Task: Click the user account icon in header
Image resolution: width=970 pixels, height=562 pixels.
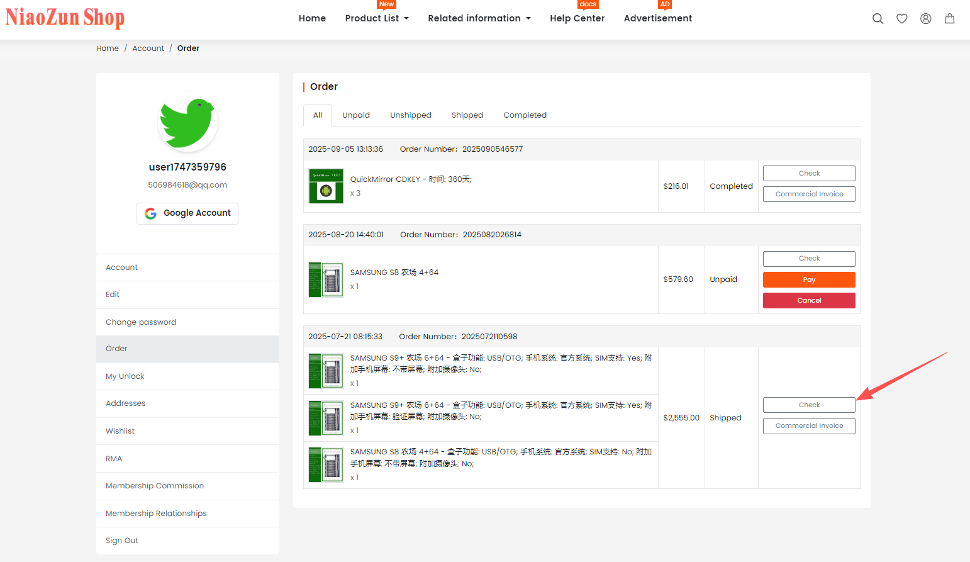Action: coord(925,19)
